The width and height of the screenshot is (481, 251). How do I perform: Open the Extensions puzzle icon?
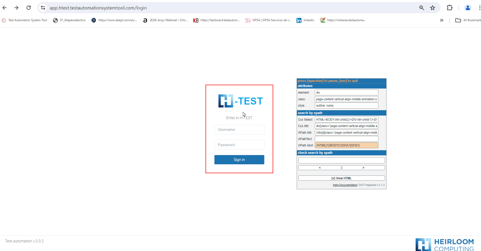(450, 8)
